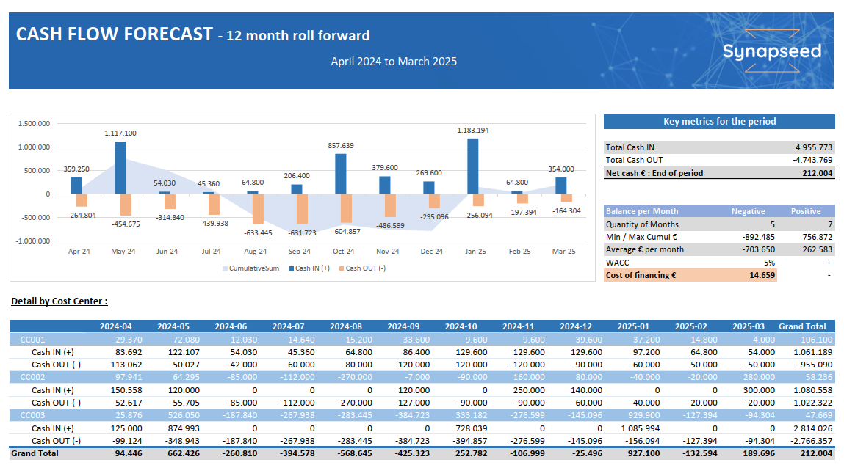This screenshot has width=844, height=465.
Task: Click the 857.639 data label in chart
Action: (341, 146)
